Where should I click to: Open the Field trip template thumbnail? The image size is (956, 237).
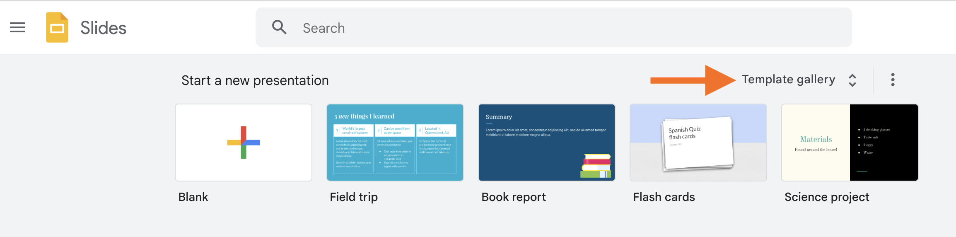pyautogui.click(x=395, y=143)
